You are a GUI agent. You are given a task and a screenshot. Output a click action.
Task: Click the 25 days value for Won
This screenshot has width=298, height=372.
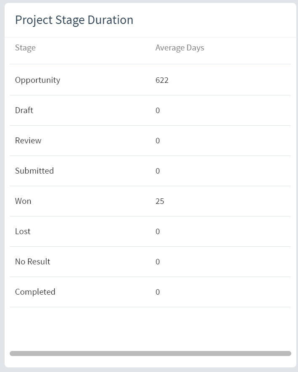160,201
